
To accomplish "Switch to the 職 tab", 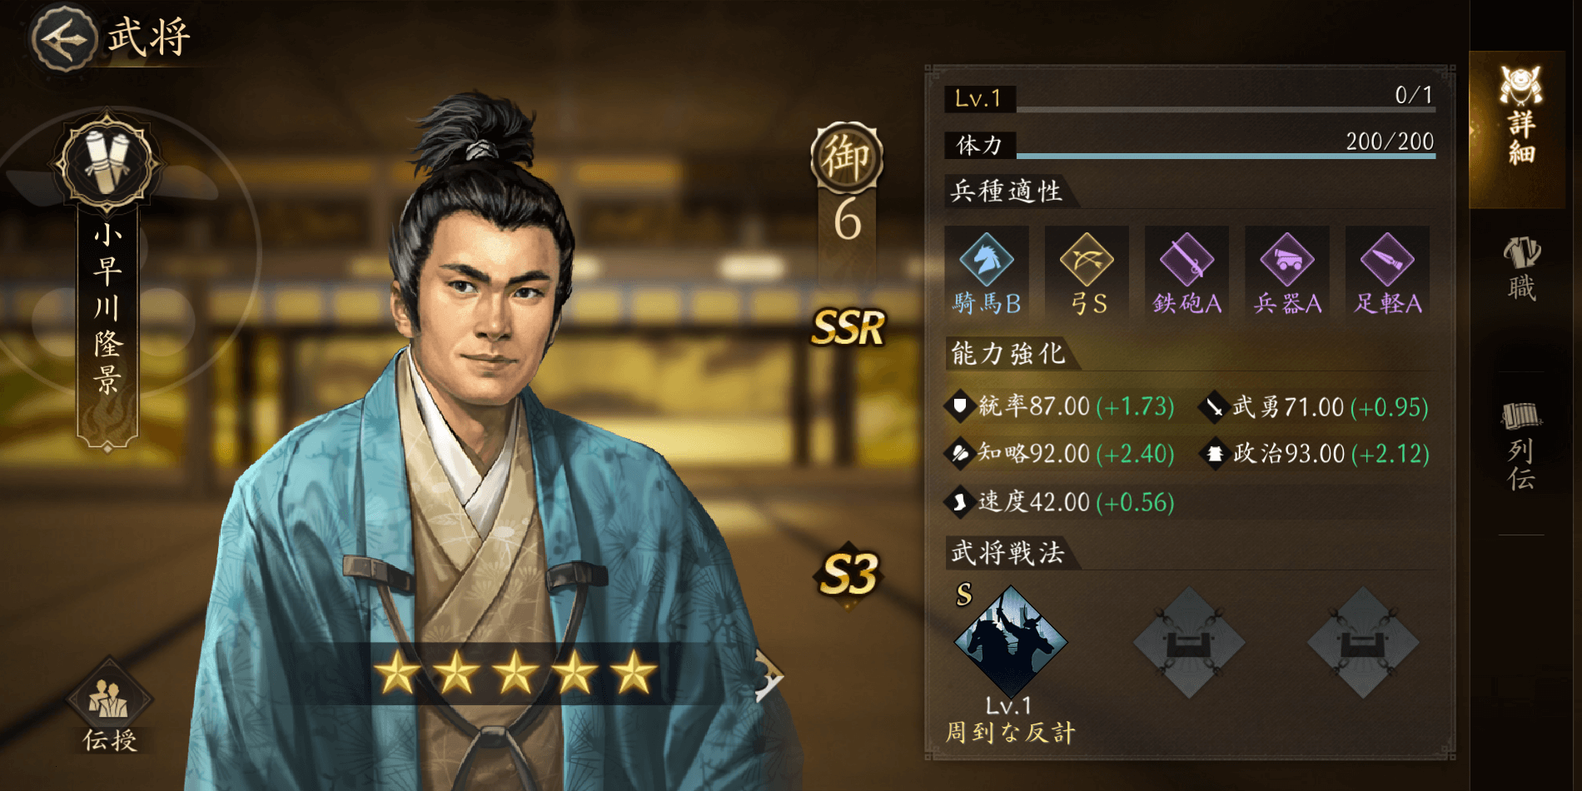I will point(1521,269).
